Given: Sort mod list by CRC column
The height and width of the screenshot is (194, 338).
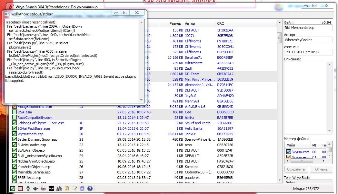Looking at the screenshot, I should [x=221, y=23].
